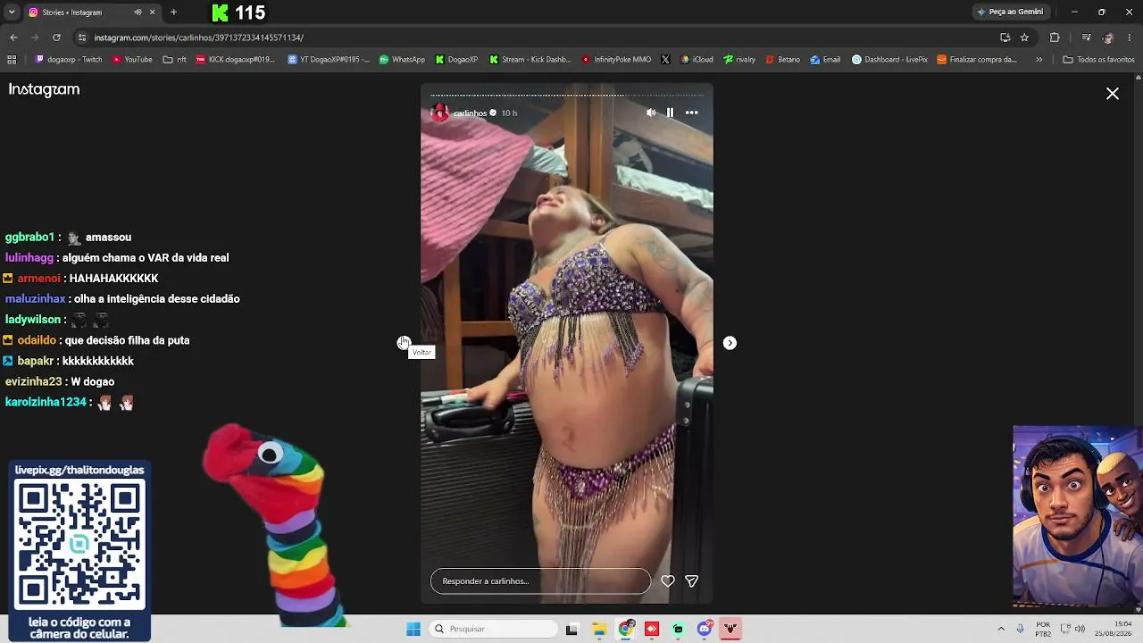Pause the Instagram story

670,113
